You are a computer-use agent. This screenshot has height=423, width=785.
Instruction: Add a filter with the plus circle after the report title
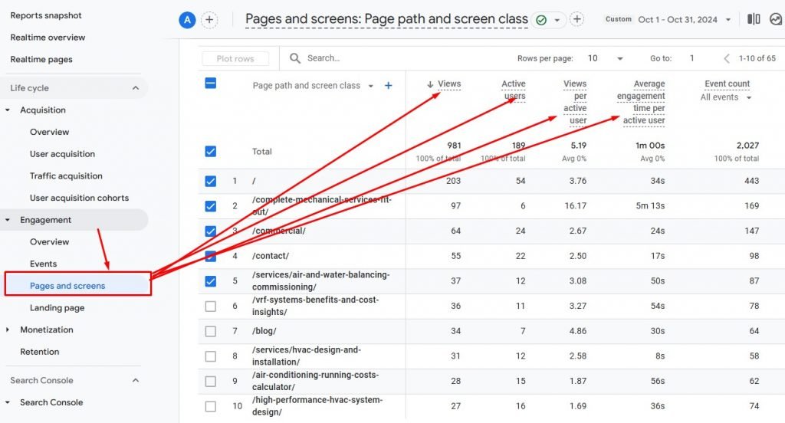(576, 19)
